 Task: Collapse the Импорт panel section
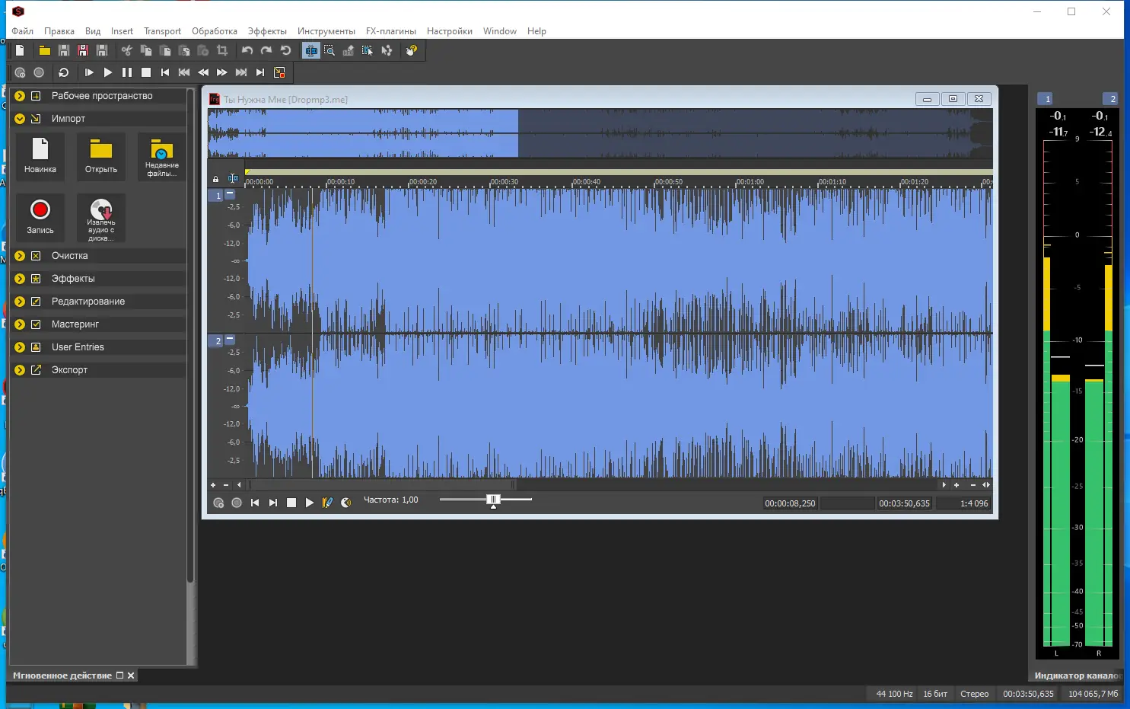pyautogui.click(x=20, y=118)
